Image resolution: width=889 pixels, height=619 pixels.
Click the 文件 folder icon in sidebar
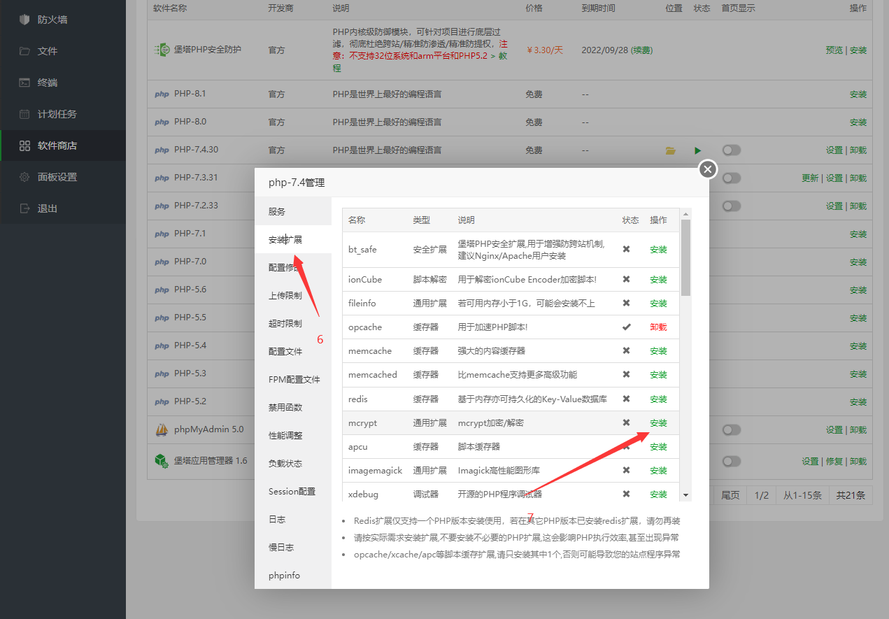[x=24, y=51]
